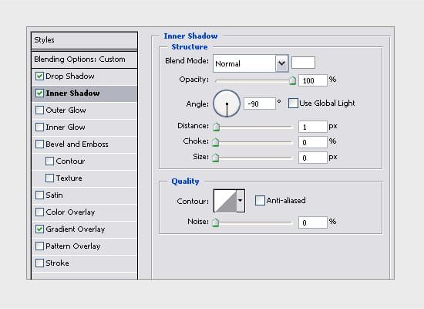The image size is (424, 309).
Task: Click the Opacity slider handle
Action: pos(292,81)
